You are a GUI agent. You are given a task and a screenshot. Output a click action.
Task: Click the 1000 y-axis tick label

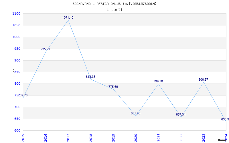(16, 37)
